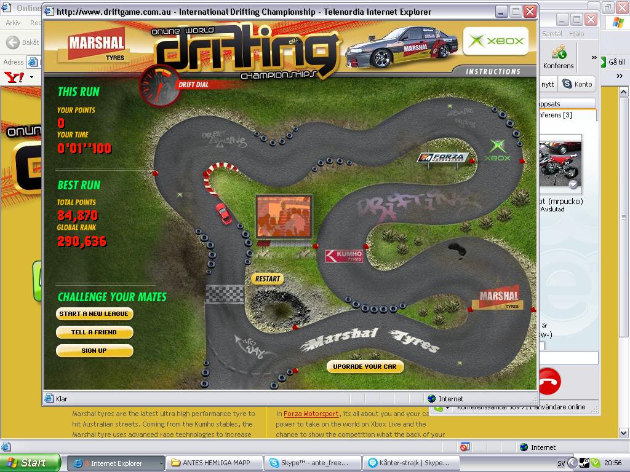The width and height of the screenshot is (630, 472).
Task: Click the taskbar clock showing 20:56
Action: click(613, 463)
